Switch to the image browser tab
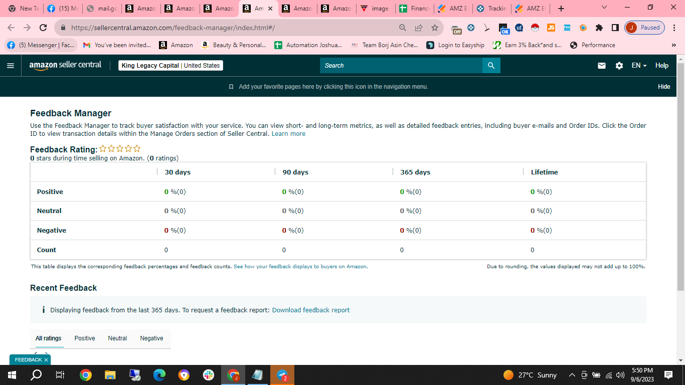The image size is (685, 385). (375, 9)
